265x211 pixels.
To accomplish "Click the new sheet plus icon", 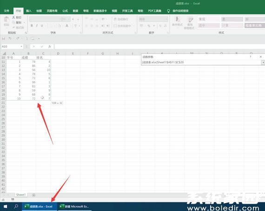I will pos(34,195).
